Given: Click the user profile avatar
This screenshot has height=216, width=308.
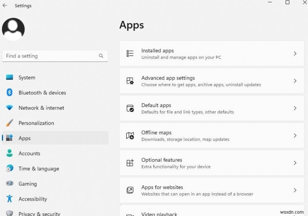Looking at the screenshot, I should 13,29.
